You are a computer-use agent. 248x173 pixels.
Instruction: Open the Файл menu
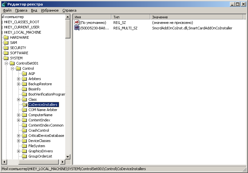pyautogui.click(x=7, y=10)
